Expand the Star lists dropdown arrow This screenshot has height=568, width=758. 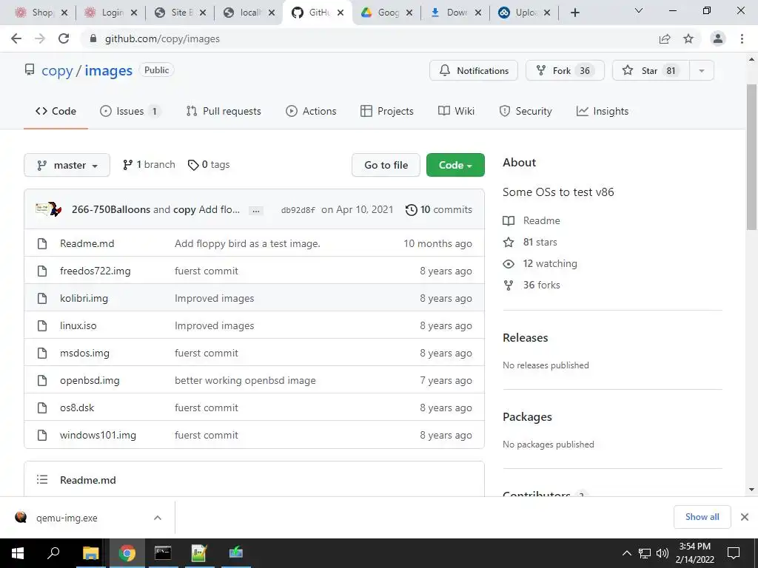click(702, 70)
